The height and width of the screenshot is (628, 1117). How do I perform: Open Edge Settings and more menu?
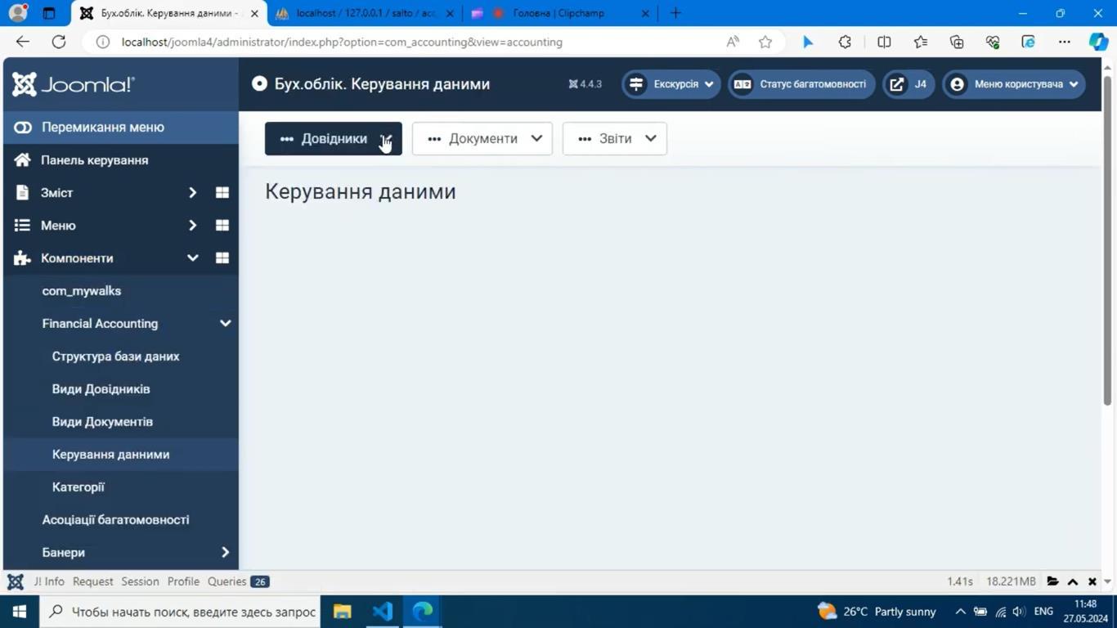point(1065,42)
